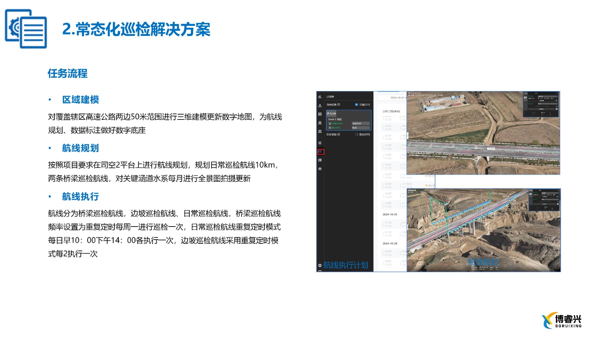Viewport: 600px width, 337px height.
Task: Click the 2024-10-01 date range field
Action: (398, 98)
